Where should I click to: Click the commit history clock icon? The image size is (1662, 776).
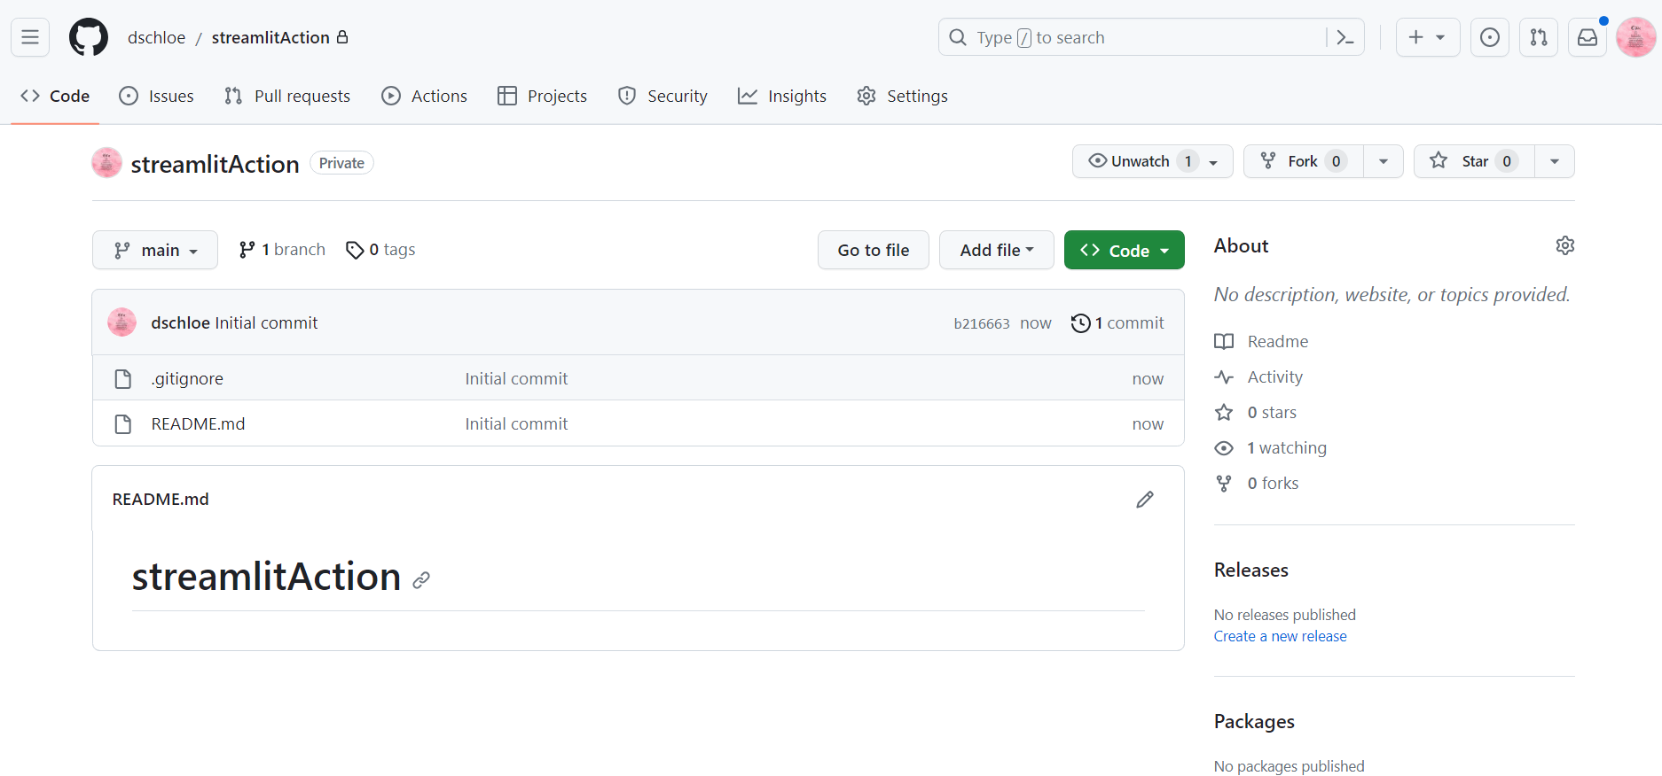coord(1080,323)
